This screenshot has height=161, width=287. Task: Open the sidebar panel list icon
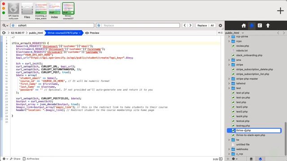click(260, 25)
